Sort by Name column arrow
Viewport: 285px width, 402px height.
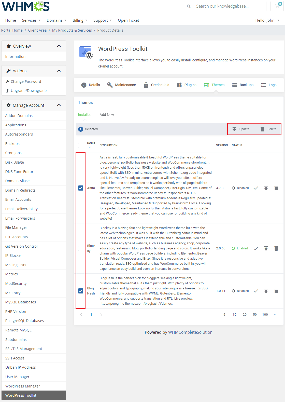[90, 148]
